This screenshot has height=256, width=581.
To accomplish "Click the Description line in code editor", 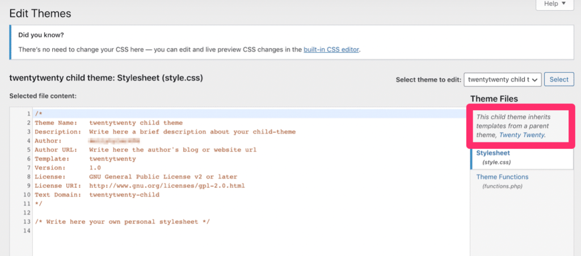I will [x=165, y=132].
